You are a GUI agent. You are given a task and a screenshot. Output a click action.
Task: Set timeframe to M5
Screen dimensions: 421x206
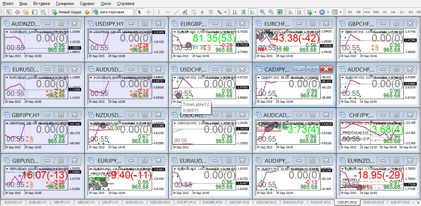click(x=359, y=12)
